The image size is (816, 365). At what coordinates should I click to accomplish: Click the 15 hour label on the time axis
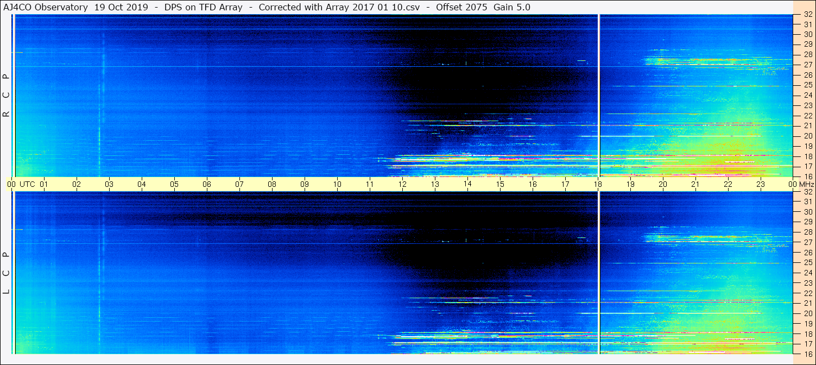(x=500, y=184)
